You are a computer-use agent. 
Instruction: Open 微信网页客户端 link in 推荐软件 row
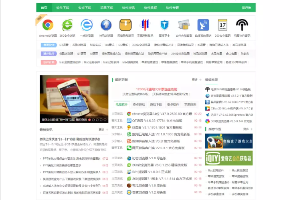(158, 53)
